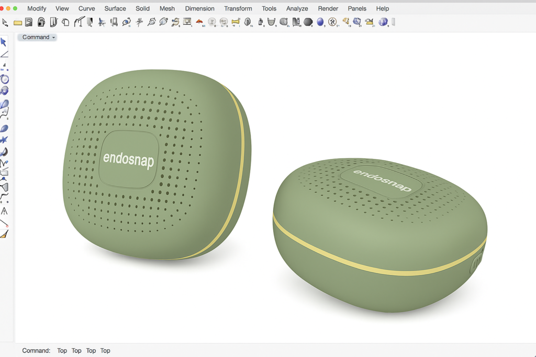Click the A-shaped icon in left sidebar
The height and width of the screenshot is (357, 536).
pos(4,212)
